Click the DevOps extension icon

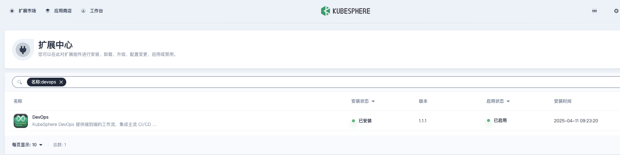pos(21,121)
